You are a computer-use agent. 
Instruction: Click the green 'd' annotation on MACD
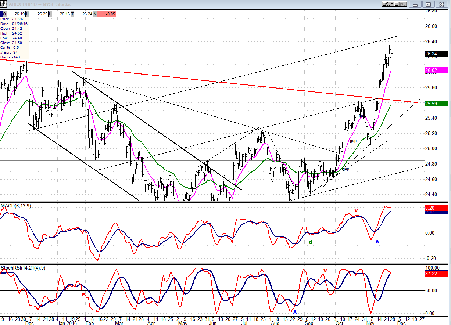pos(311,242)
